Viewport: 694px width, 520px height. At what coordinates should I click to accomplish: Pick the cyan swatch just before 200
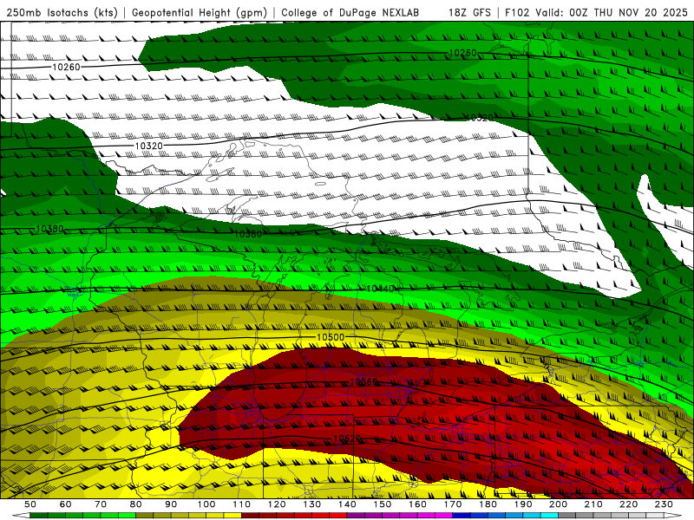pos(549,516)
